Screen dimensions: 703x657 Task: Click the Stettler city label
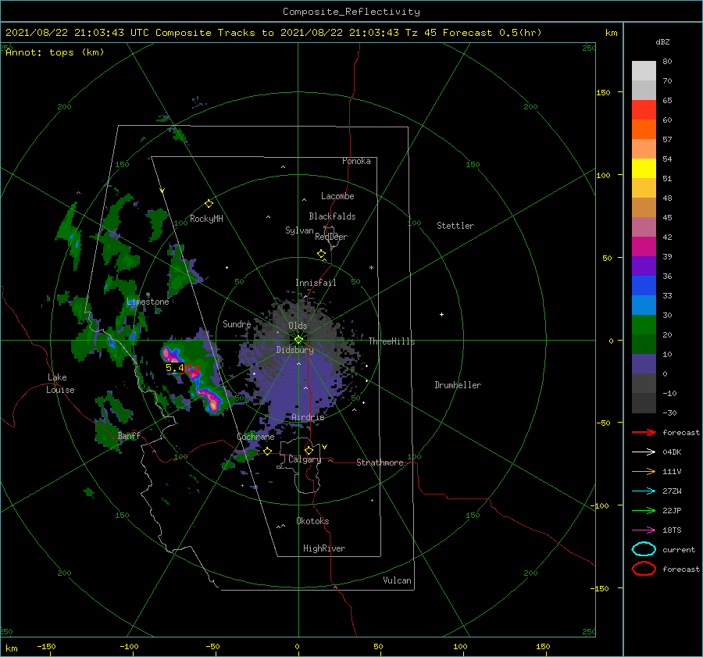pos(455,226)
